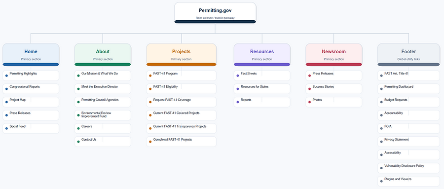This screenshot has height=189, width=444.
Task: Click Congressional Reports item
Action: click(x=31, y=89)
